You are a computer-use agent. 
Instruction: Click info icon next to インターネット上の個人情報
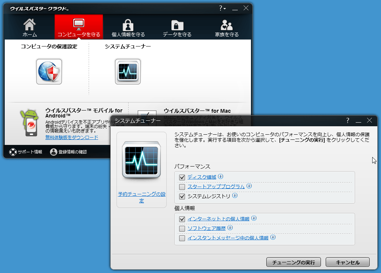point(254,218)
